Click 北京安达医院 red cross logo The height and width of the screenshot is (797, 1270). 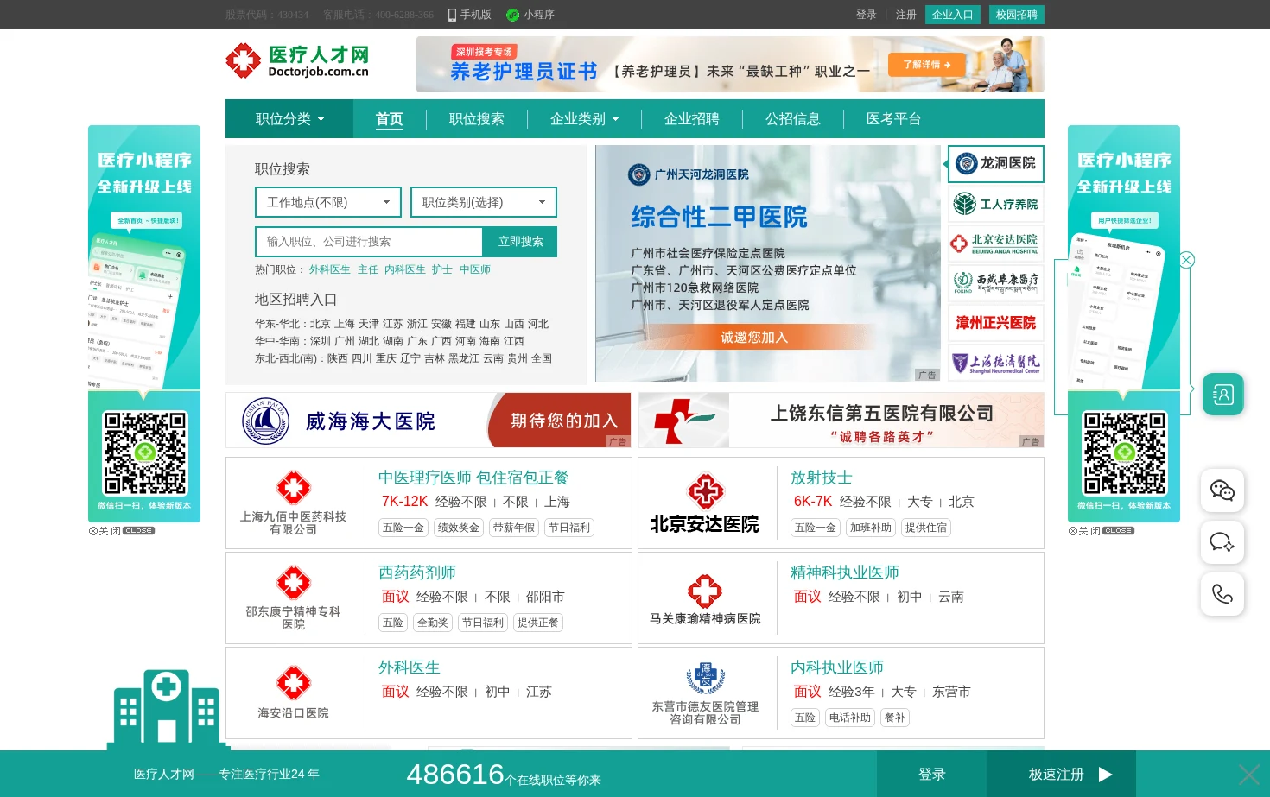[705, 490]
